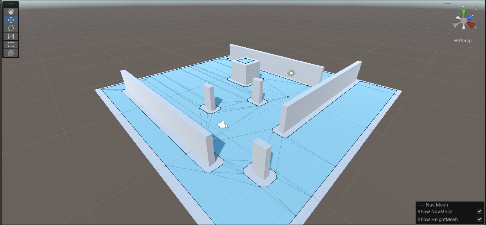Click the camera gizmo icon in scene
Screen dimensions: 486x225
pyautogui.click(x=222, y=125)
